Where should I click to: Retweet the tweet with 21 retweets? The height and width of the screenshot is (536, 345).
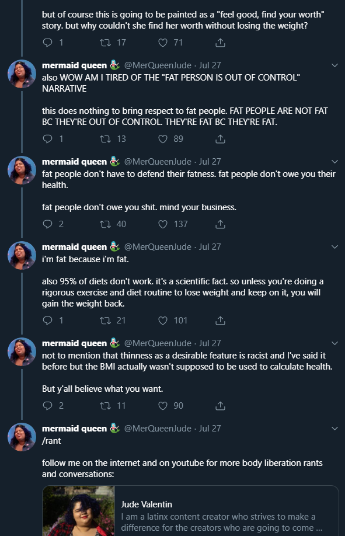coord(105,321)
